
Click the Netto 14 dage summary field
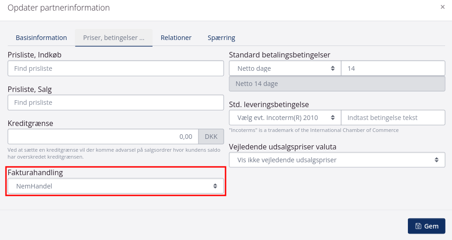pyautogui.click(x=337, y=84)
